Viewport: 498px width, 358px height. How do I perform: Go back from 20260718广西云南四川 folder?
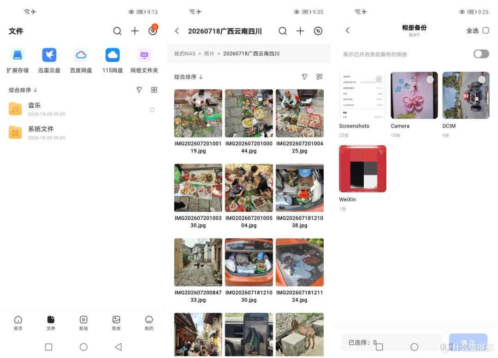tap(177, 31)
